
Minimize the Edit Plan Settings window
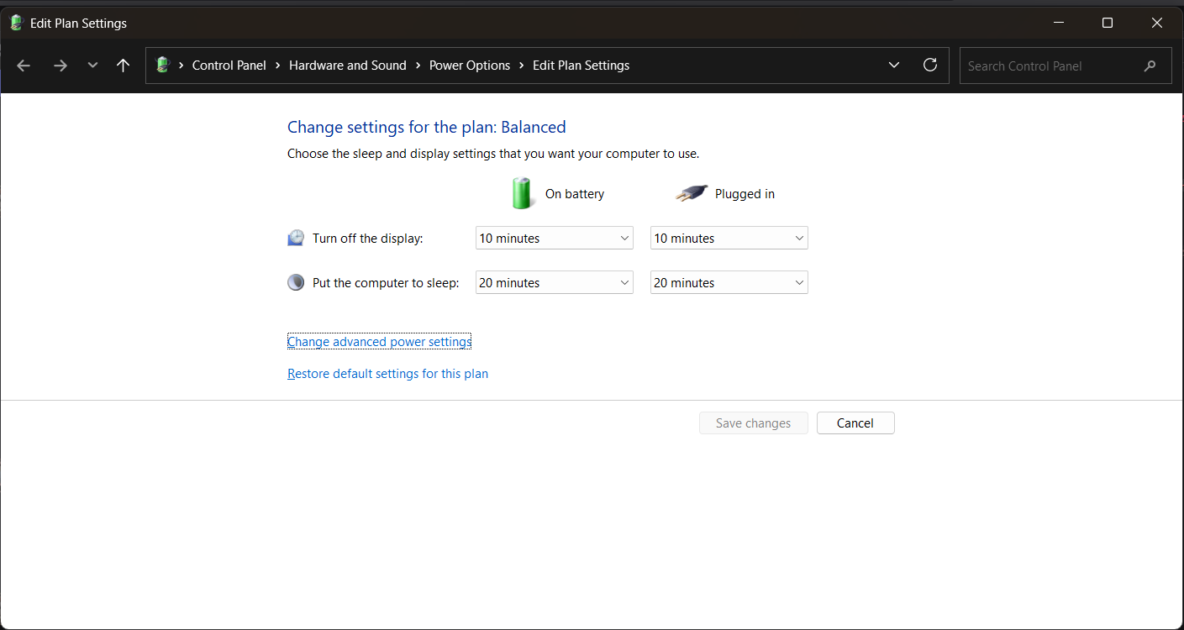1059,23
